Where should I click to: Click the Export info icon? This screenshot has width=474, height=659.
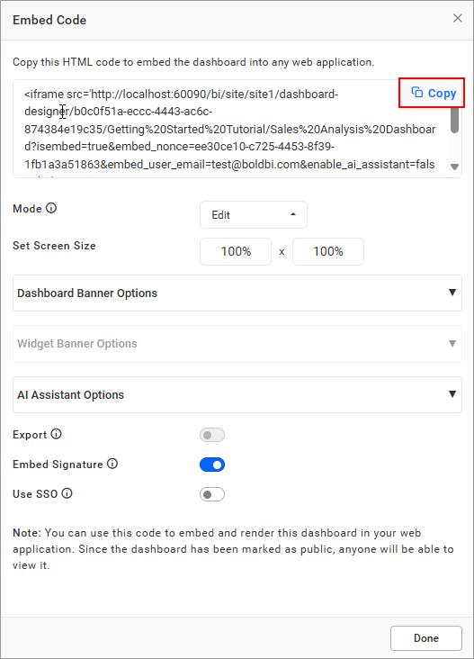57,434
